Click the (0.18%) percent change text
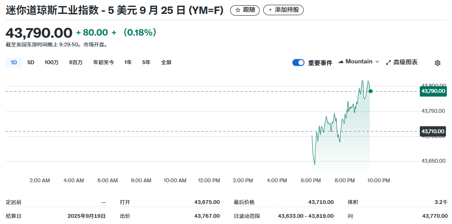Screen dimensions: 452x224 click(140, 33)
